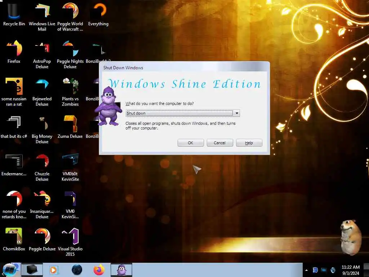This screenshot has width=369, height=277.
Task: Open the shutdown action dropdown arrow
Action: (237, 113)
